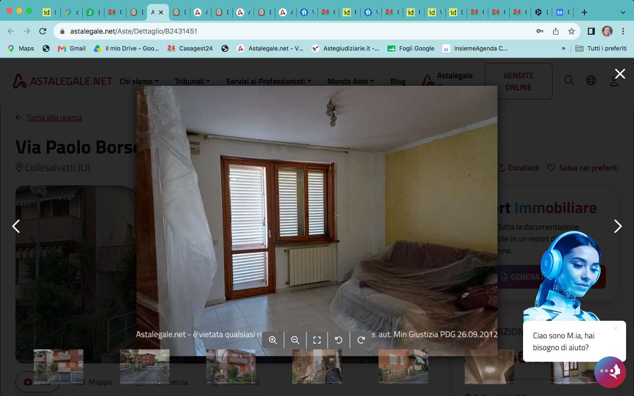634x396 pixels.
Task: Open the first thumbnail of the brick building
Action: [59, 367]
